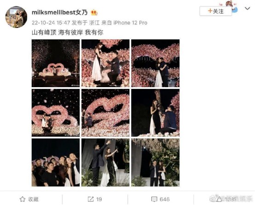The height and width of the screenshot is (205, 255).
Task: Open the group selfie photo
Action: (x=56, y=162)
